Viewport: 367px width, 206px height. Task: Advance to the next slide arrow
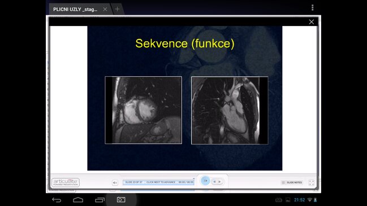[x=219, y=182]
